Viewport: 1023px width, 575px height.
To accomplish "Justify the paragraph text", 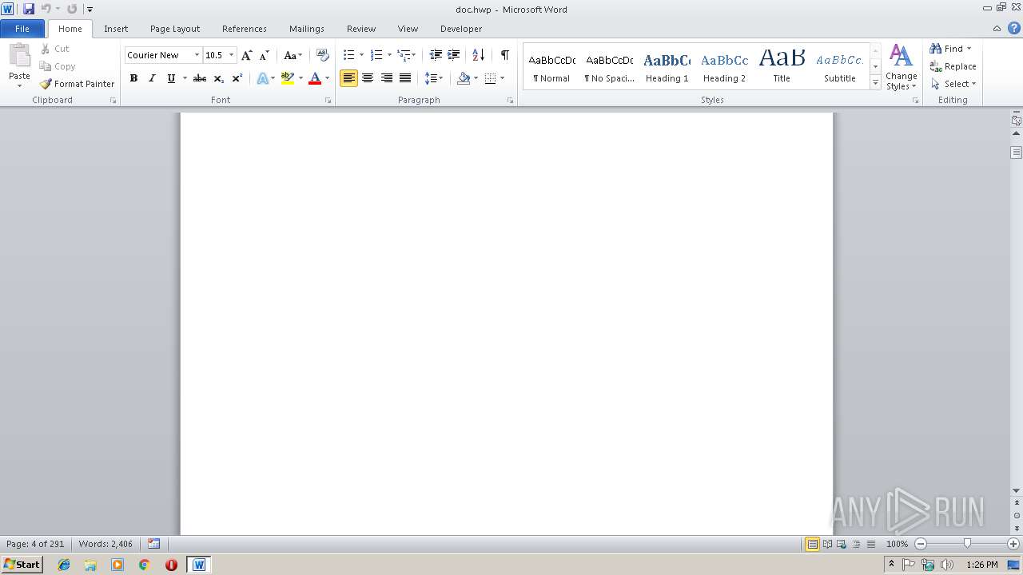I will point(405,78).
